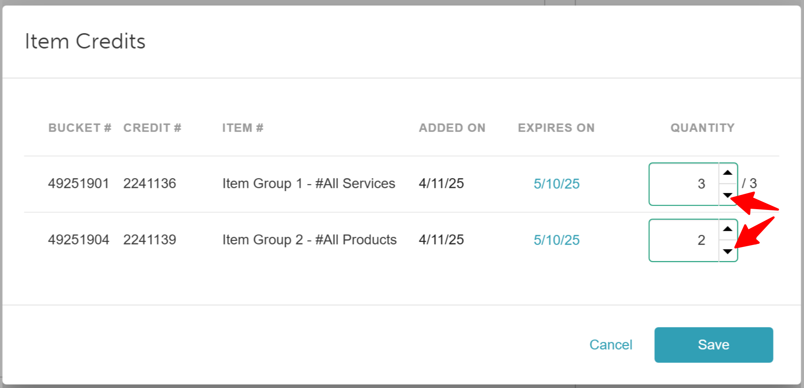Decrease quantity for Item Group 1 credit
This screenshot has width=804, height=388.
(728, 195)
